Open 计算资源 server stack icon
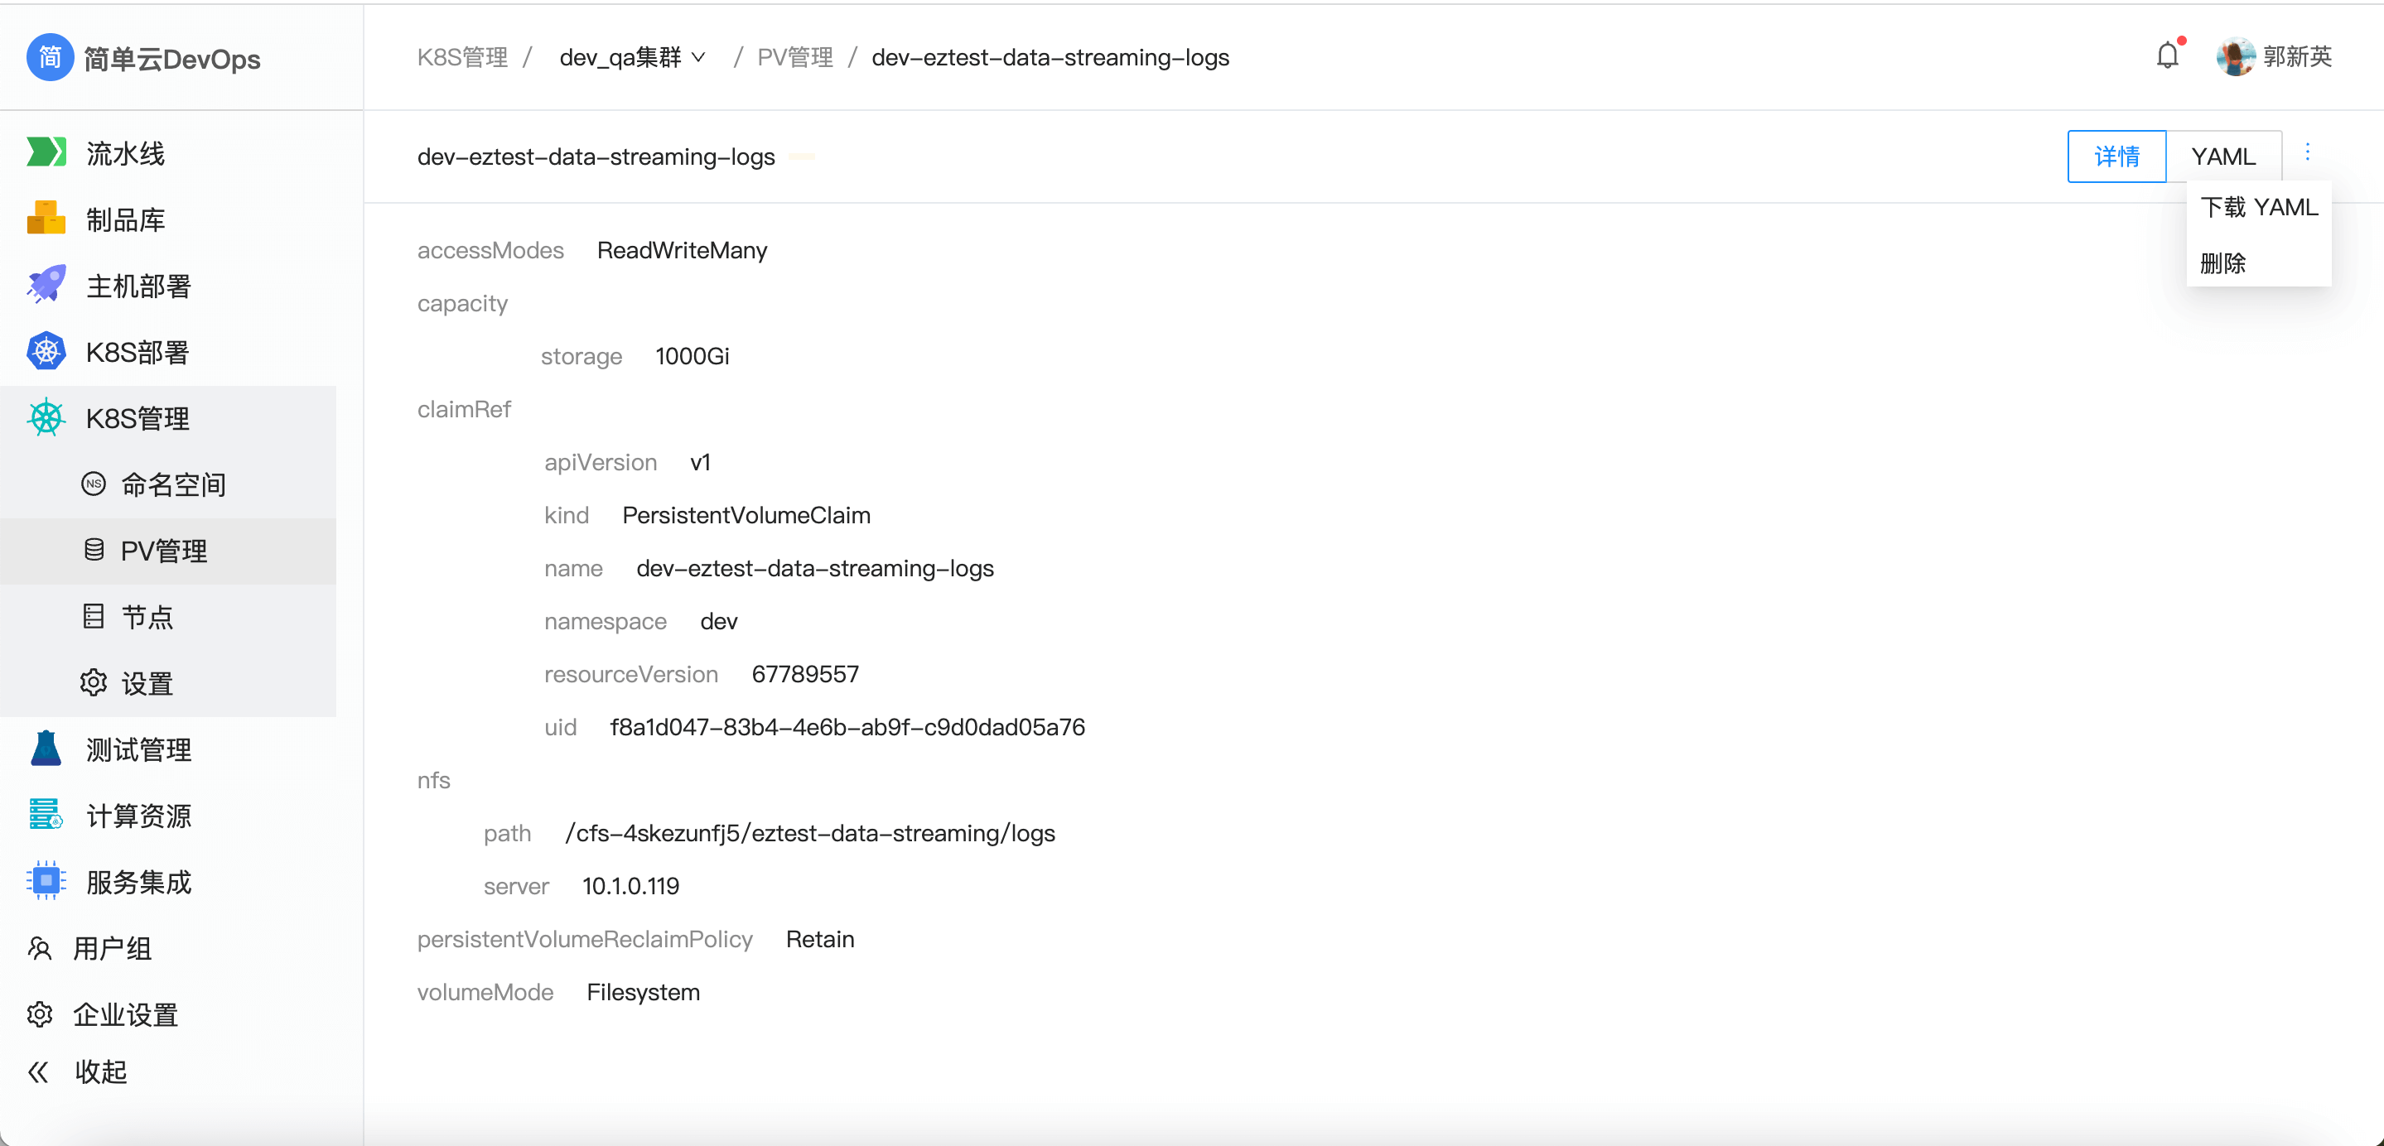Image resolution: width=2384 pixels, height=1146 pixels. tap(46, 815)
